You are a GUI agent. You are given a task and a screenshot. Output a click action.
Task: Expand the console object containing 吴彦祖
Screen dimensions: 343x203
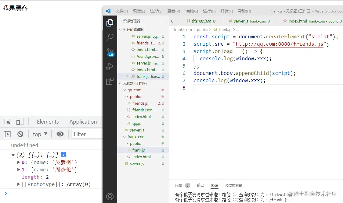click(19, 163)
